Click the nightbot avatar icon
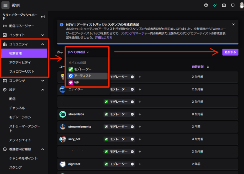Image resolution: width=244 pixels, height=174 pixels. pyautogui.click(x=63, y=164)
